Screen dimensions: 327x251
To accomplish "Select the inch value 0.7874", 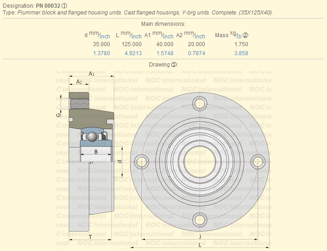I will coord(197,53).
